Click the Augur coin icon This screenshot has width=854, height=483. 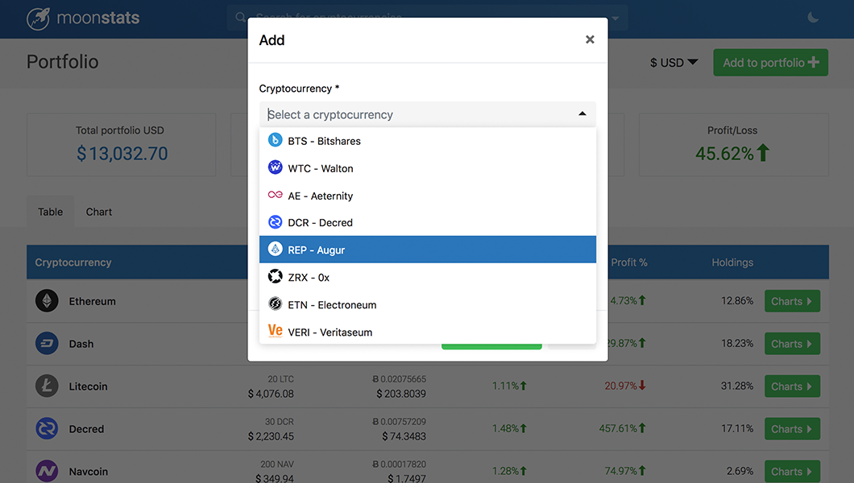(275, 249)
